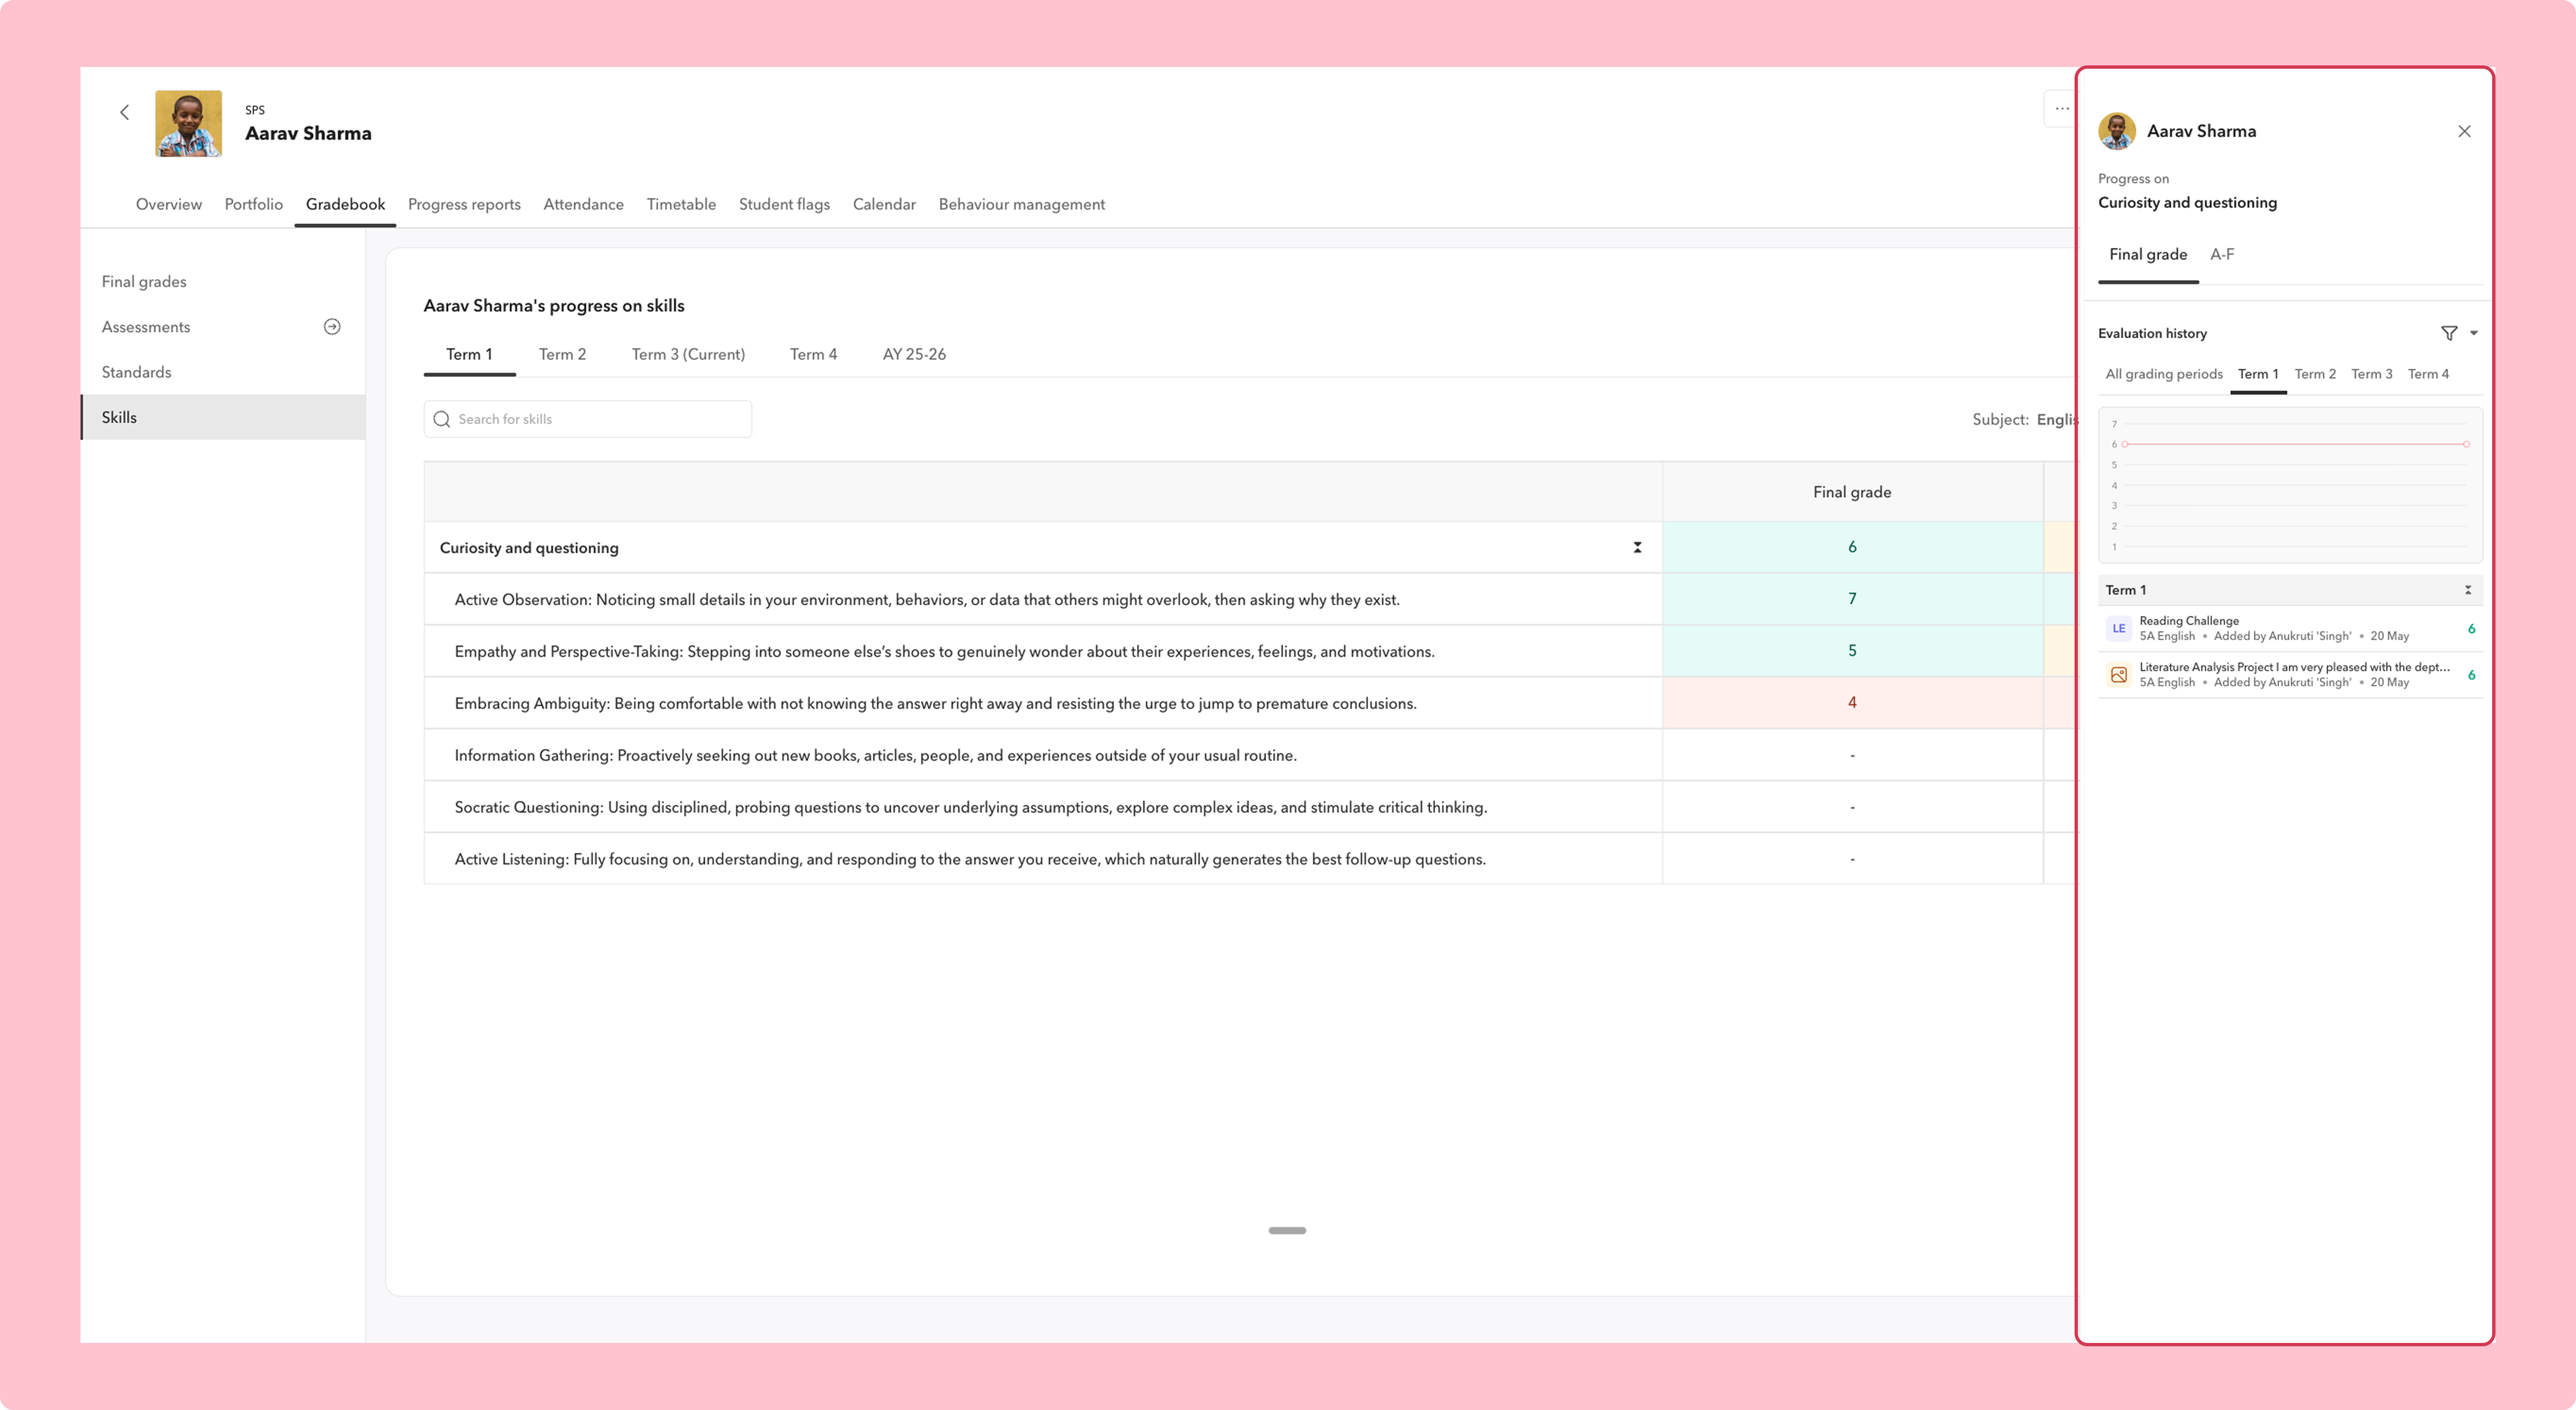This screenshot has width=2576, height=1410.
Task: Click the Socratic Questioning skill row
Action: pyautogui.click(x=1043, y=807)
